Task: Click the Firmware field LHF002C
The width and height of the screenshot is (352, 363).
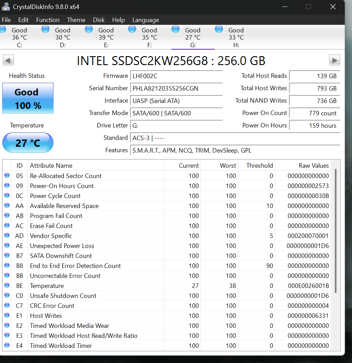Action: [x=177, y=76]
